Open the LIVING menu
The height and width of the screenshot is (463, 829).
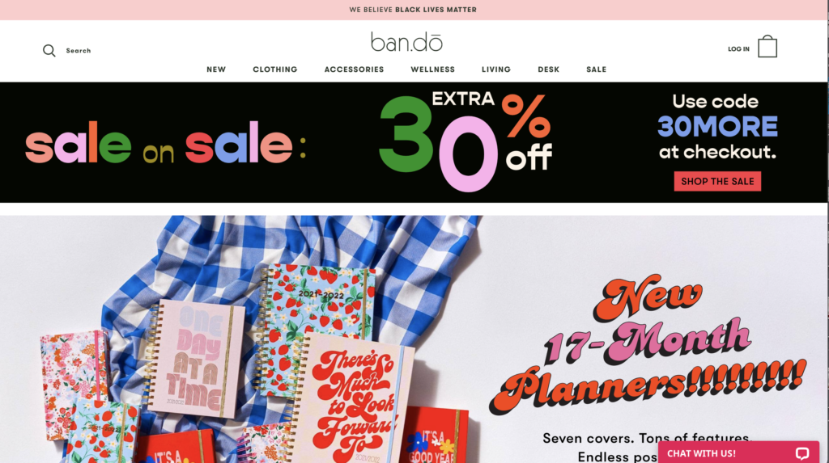(x=496, y=69)
